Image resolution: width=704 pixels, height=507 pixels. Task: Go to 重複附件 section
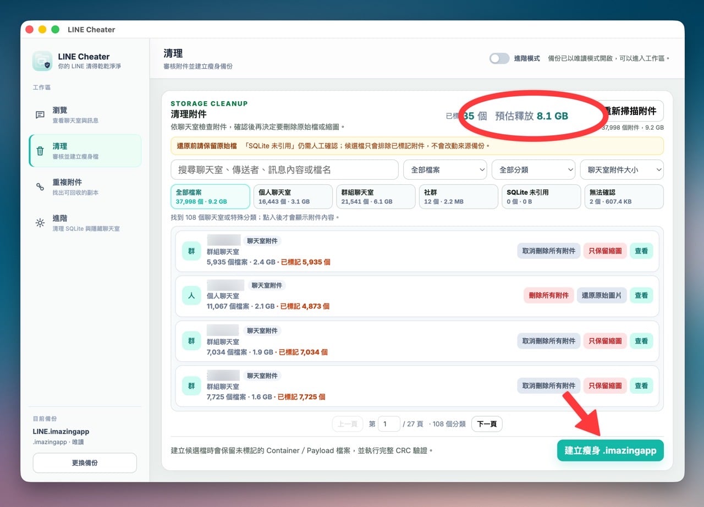tap(85, 187)
